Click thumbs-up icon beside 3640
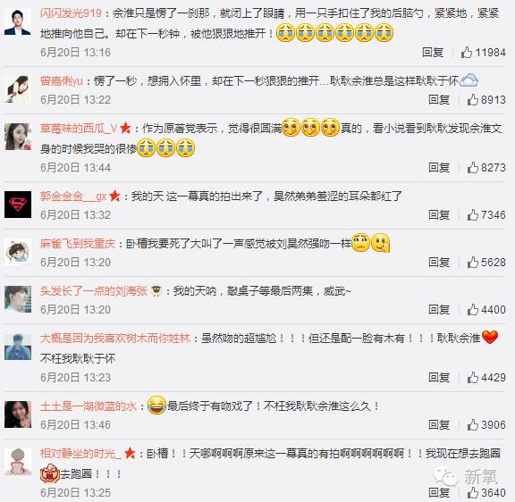This screenshot has height=502, width=515. click(473, 492)
